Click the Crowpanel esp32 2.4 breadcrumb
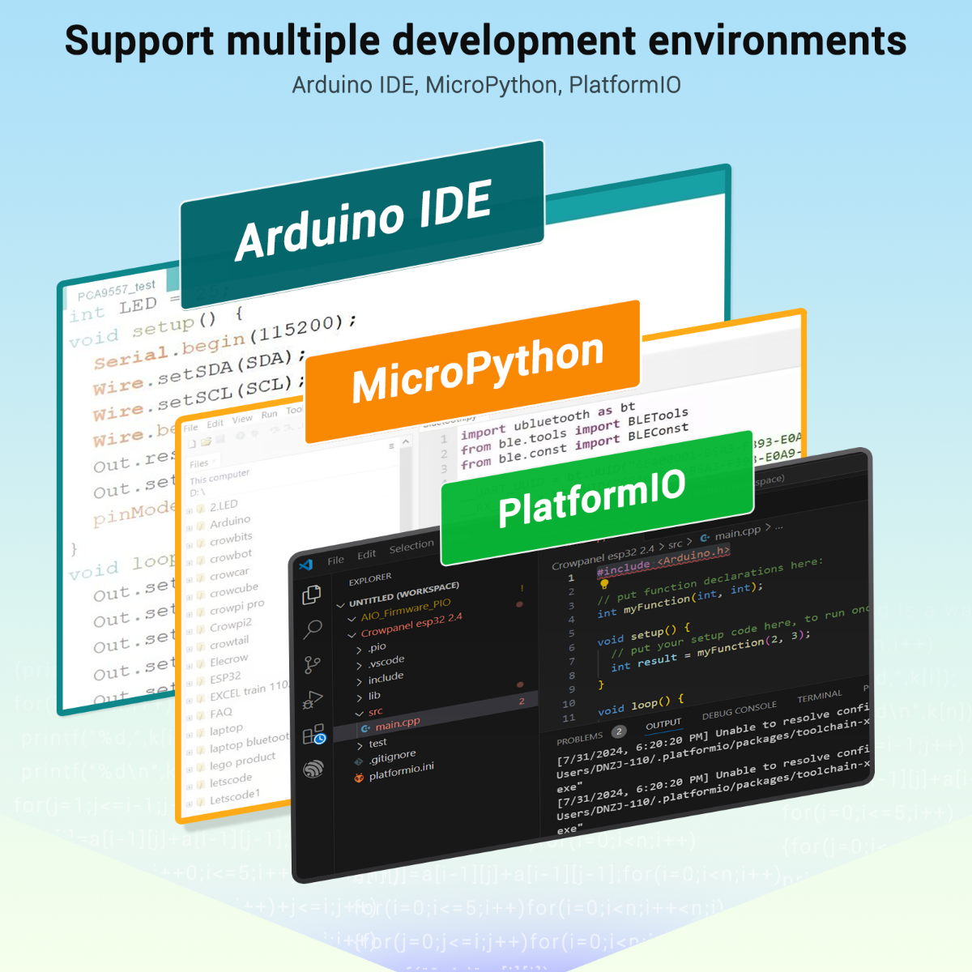 (603, 556)
